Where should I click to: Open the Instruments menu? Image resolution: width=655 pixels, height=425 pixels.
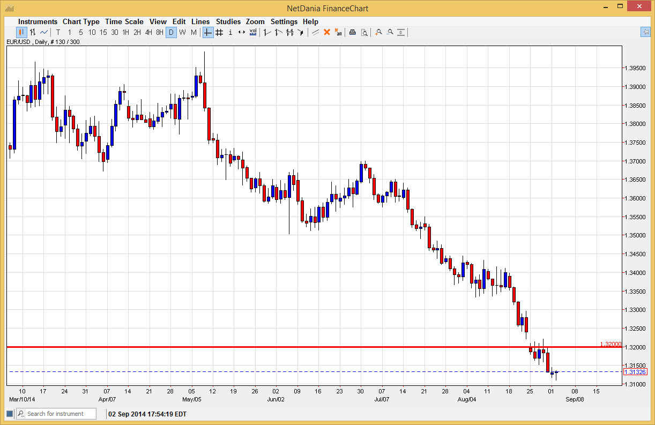(x=38, y=21)
